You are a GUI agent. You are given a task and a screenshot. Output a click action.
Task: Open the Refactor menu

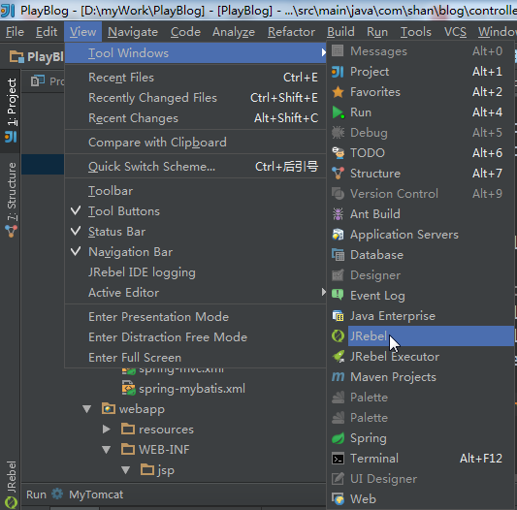pyautogui.click(x=291, y=32)
